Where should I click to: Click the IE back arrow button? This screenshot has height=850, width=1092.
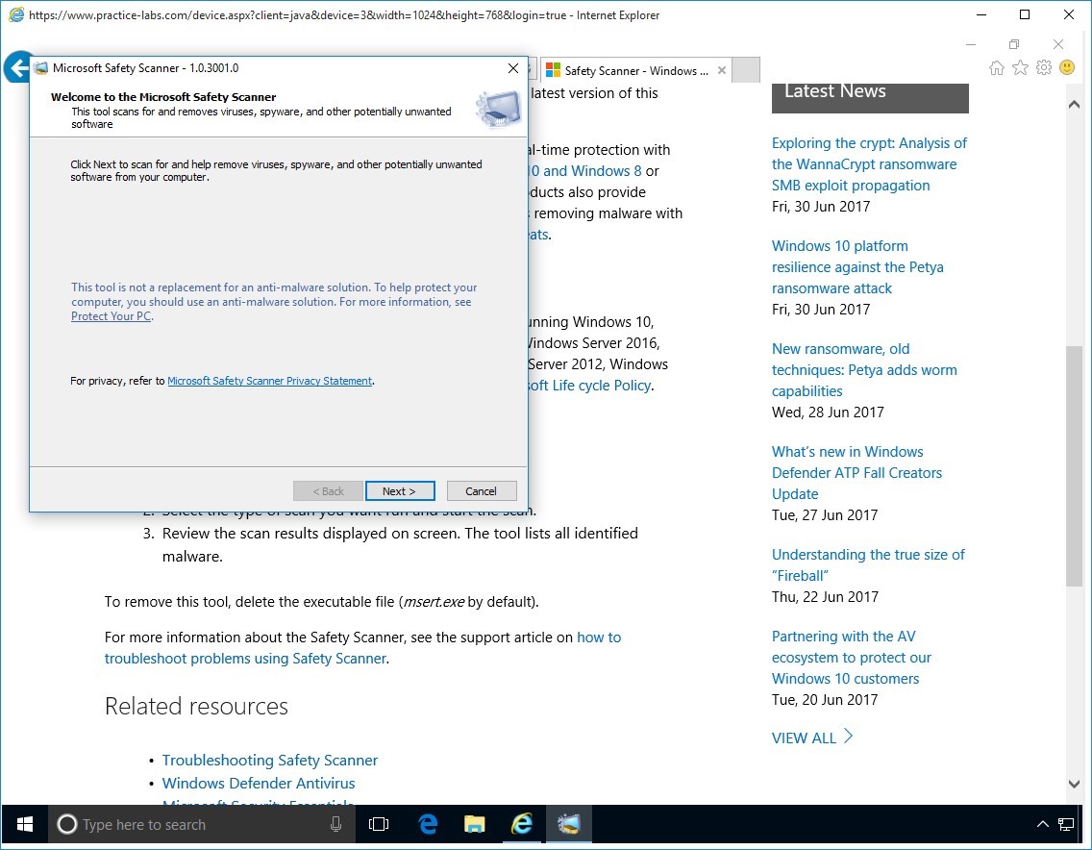[x=16, y=68]
